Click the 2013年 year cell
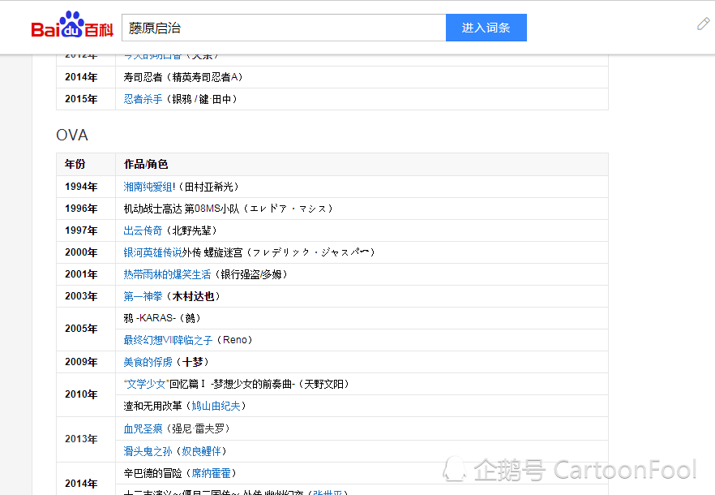Screen dimensions: 715x495 (x=86, y=440)
